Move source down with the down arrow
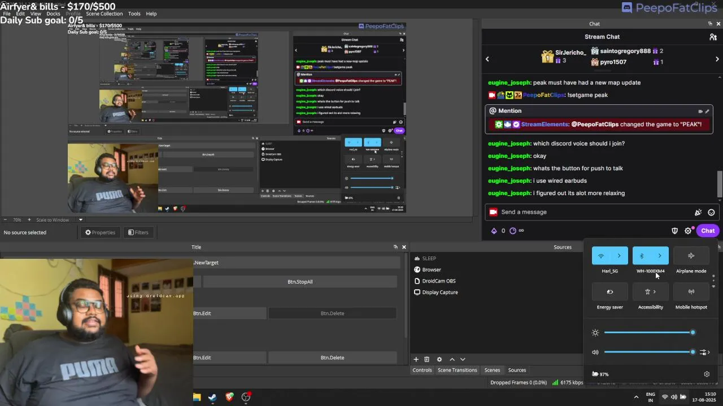723x406 pixels. pos(463,359)
